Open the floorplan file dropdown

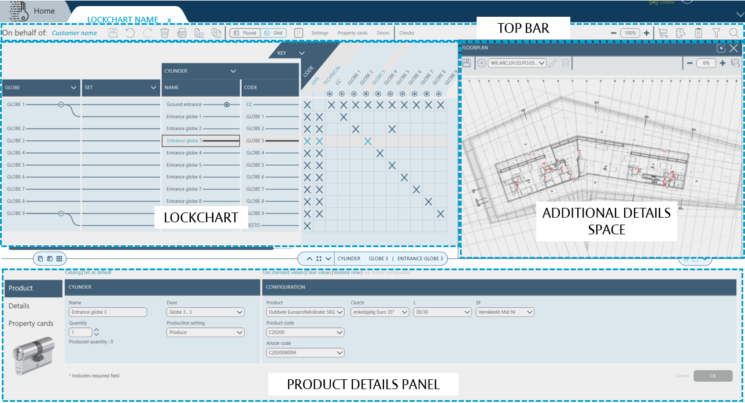click(517, 63)
